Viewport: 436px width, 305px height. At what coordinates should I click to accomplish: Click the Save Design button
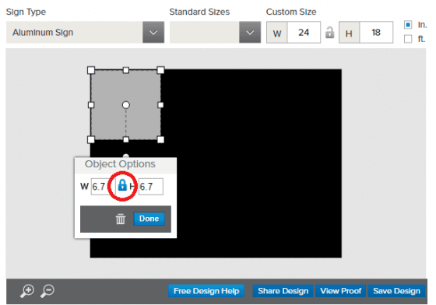pos(397,291)
